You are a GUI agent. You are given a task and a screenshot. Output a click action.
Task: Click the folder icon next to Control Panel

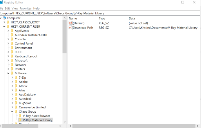pyautogui.click(x=12, y=43)
